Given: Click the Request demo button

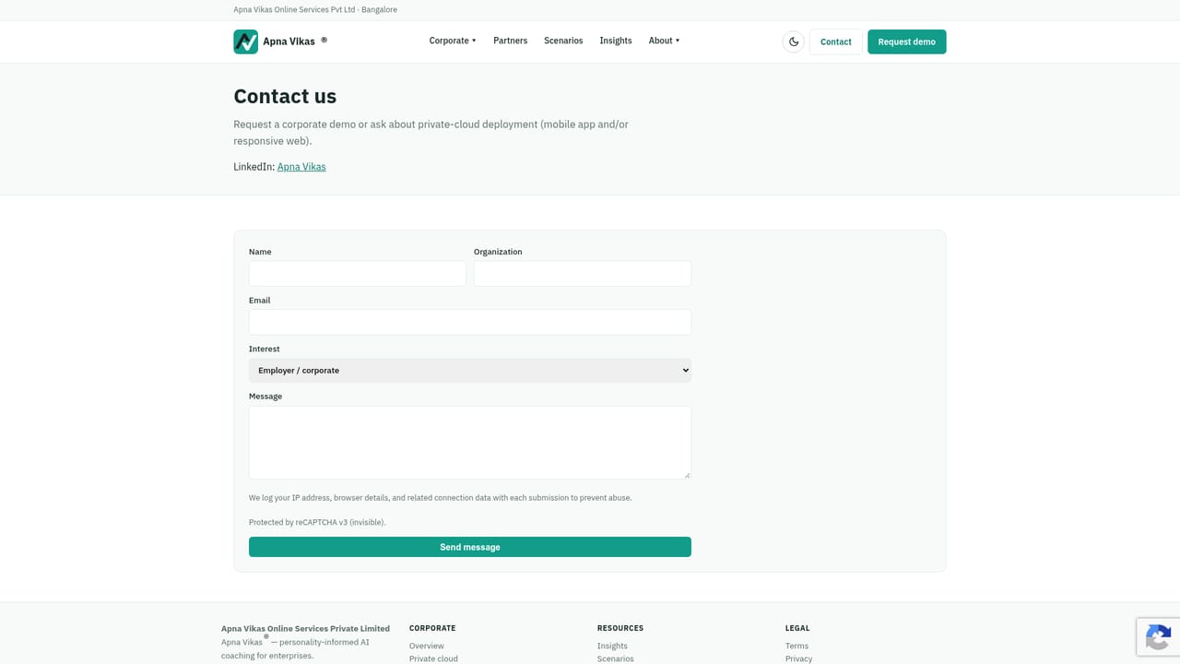Looking at the screenshot, I should tap(907, 41).
